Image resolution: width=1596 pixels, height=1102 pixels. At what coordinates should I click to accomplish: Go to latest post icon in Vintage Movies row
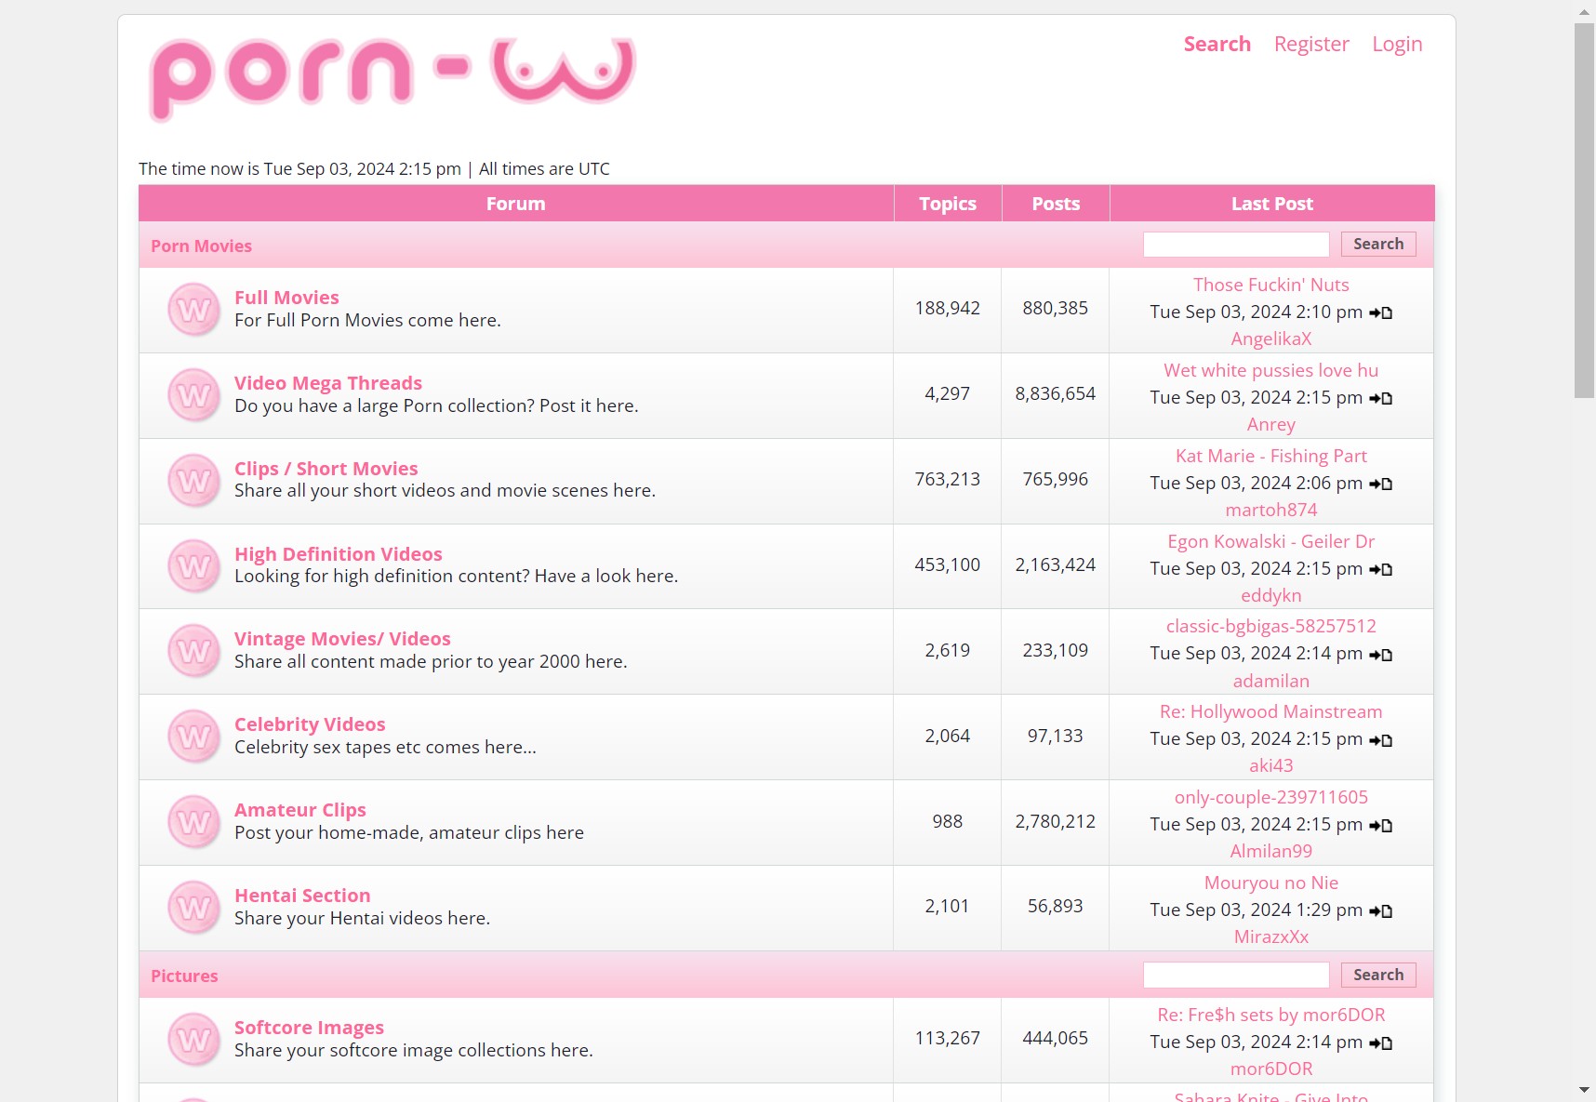click(x=1381, y=655)
